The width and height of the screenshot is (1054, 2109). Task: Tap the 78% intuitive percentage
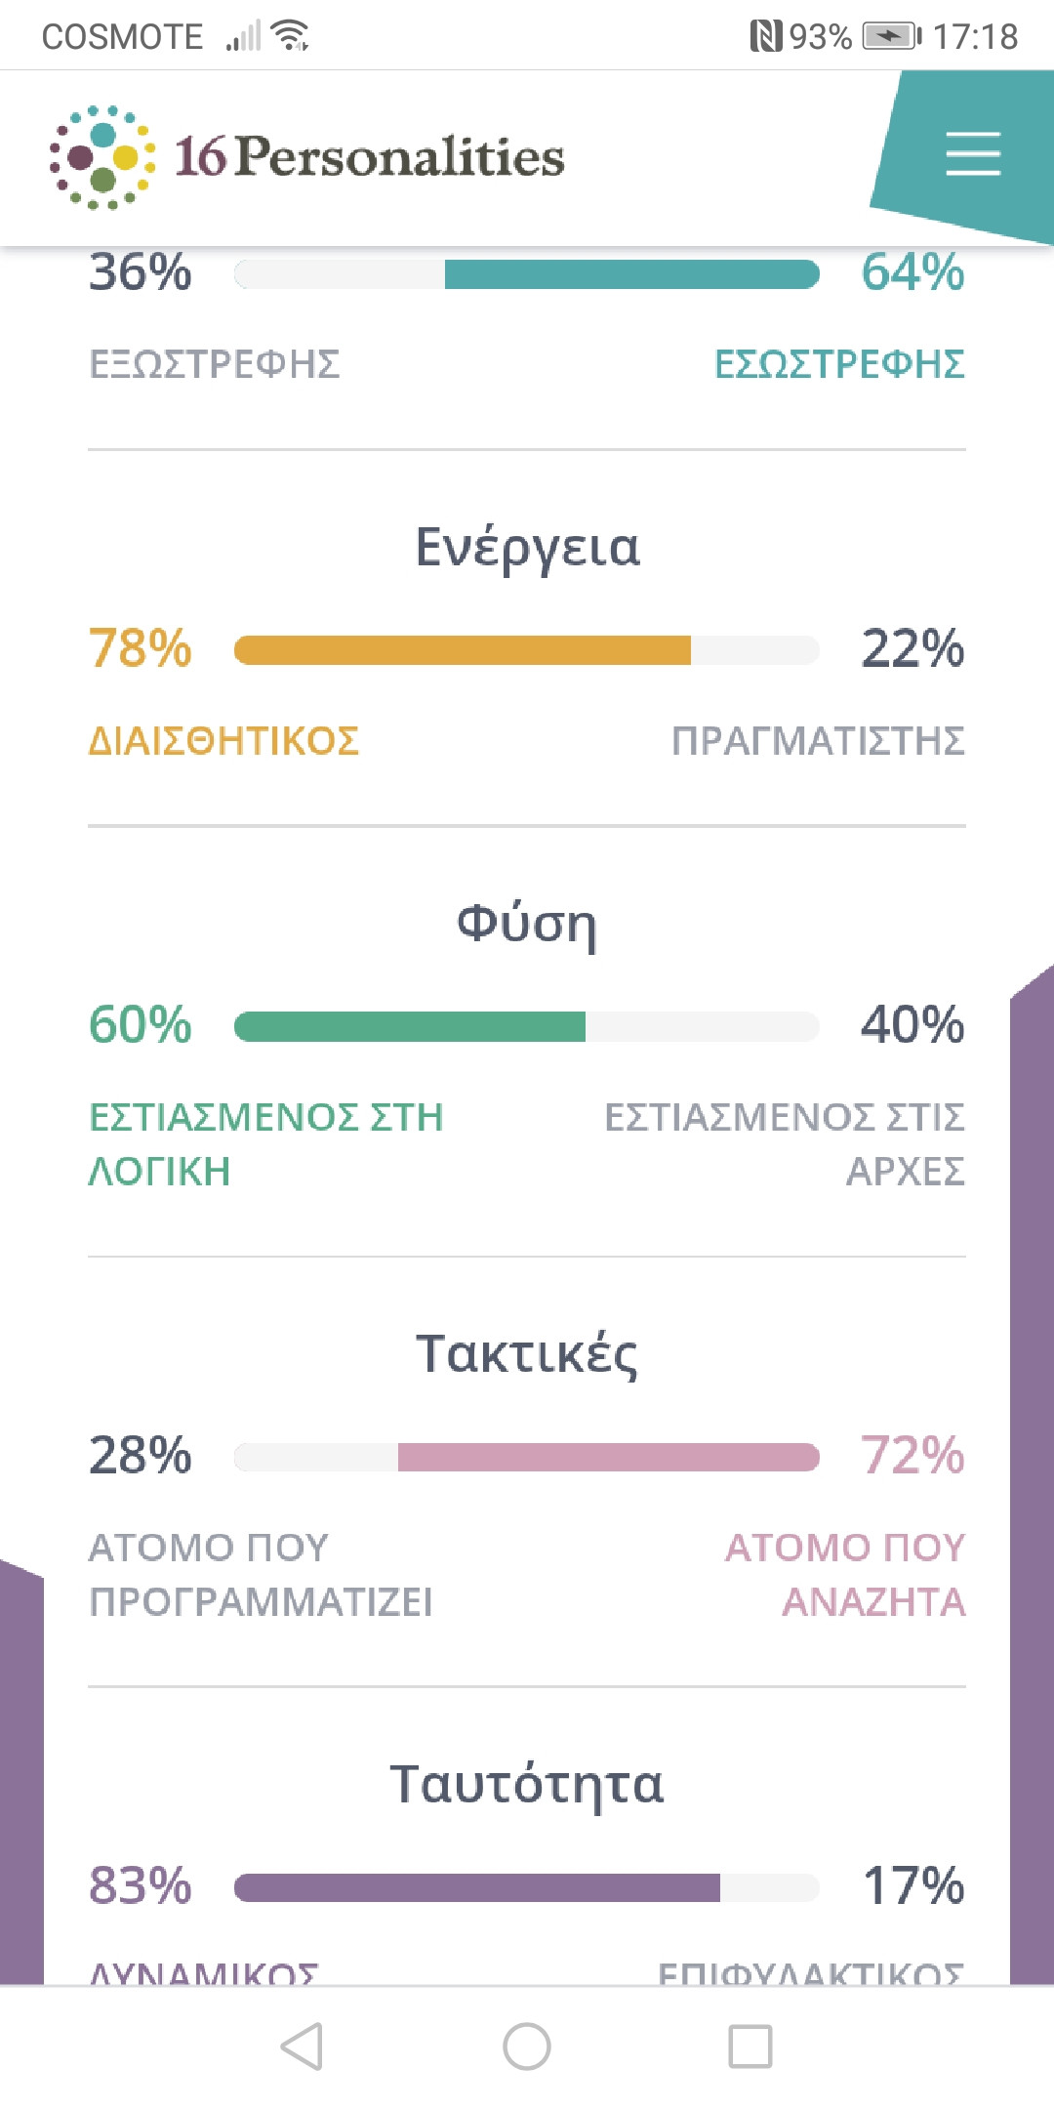click(141, 648)
